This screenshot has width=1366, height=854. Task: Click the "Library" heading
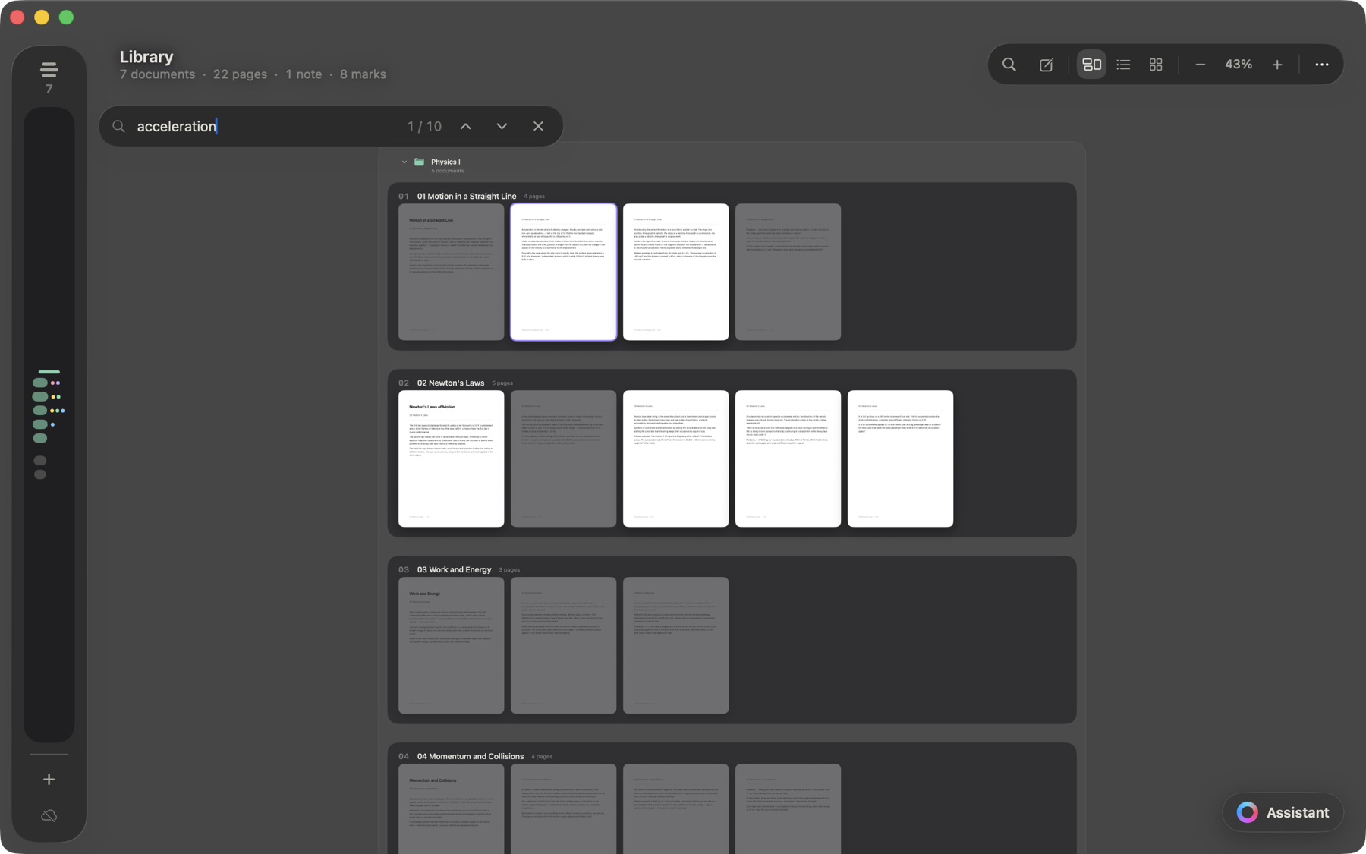(146, 57)
